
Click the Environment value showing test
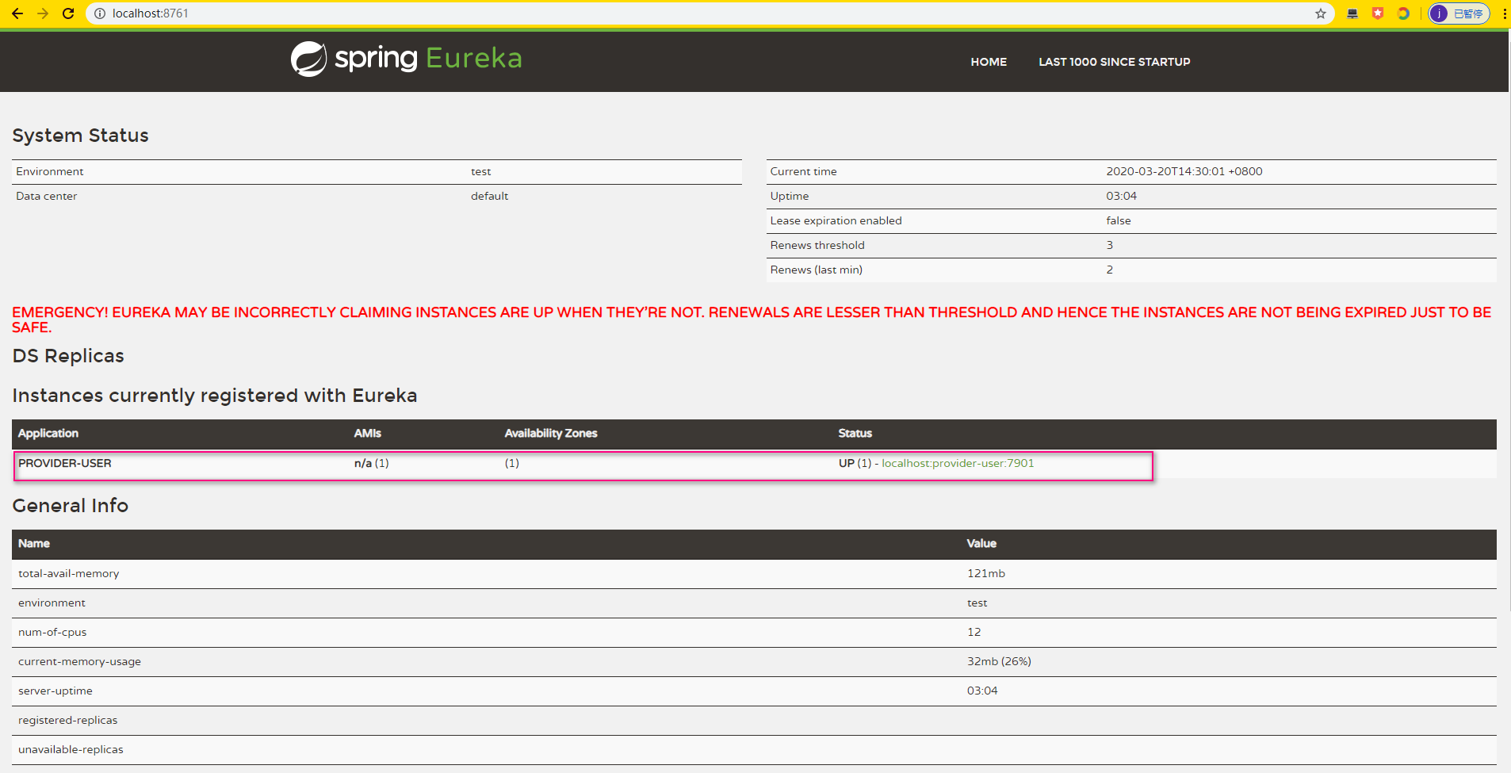click(481, 171)
